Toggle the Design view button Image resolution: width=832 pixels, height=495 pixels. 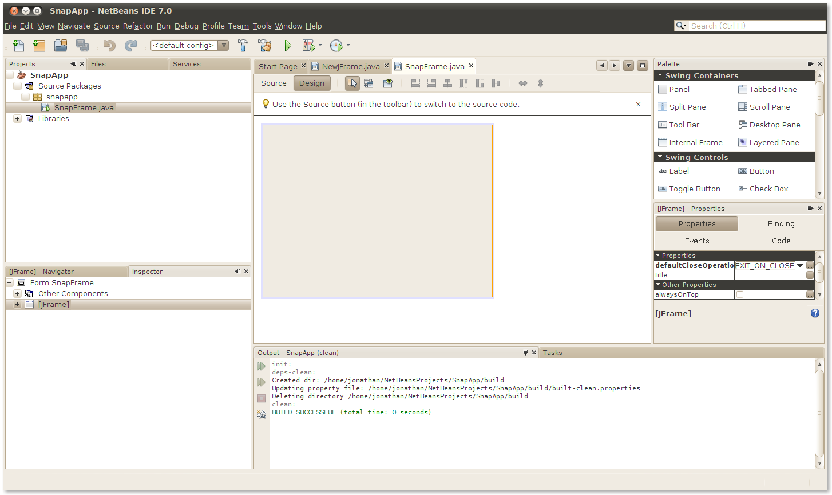(x=312, y=83)
